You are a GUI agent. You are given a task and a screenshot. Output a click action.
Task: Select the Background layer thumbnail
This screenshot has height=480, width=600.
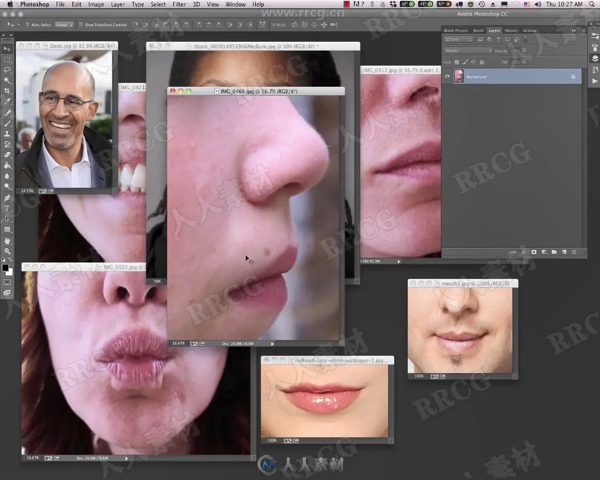(459, 76)
